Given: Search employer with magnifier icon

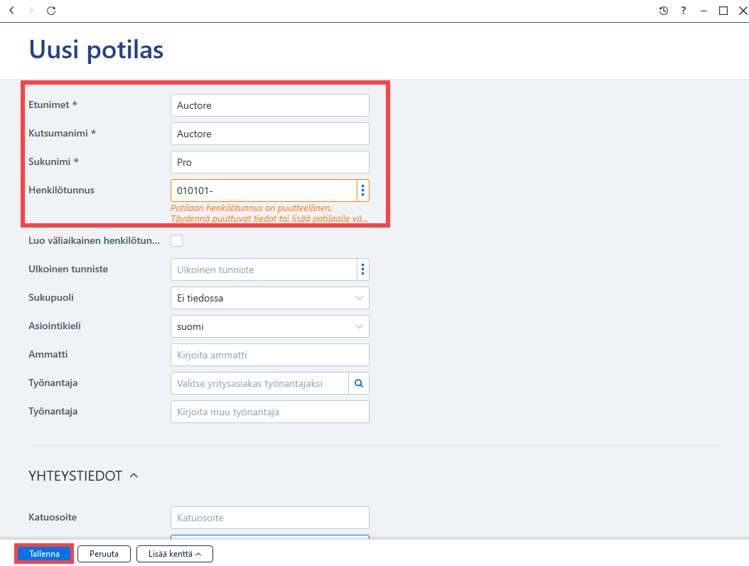Looking at the screenshot, I should point(359,383).
